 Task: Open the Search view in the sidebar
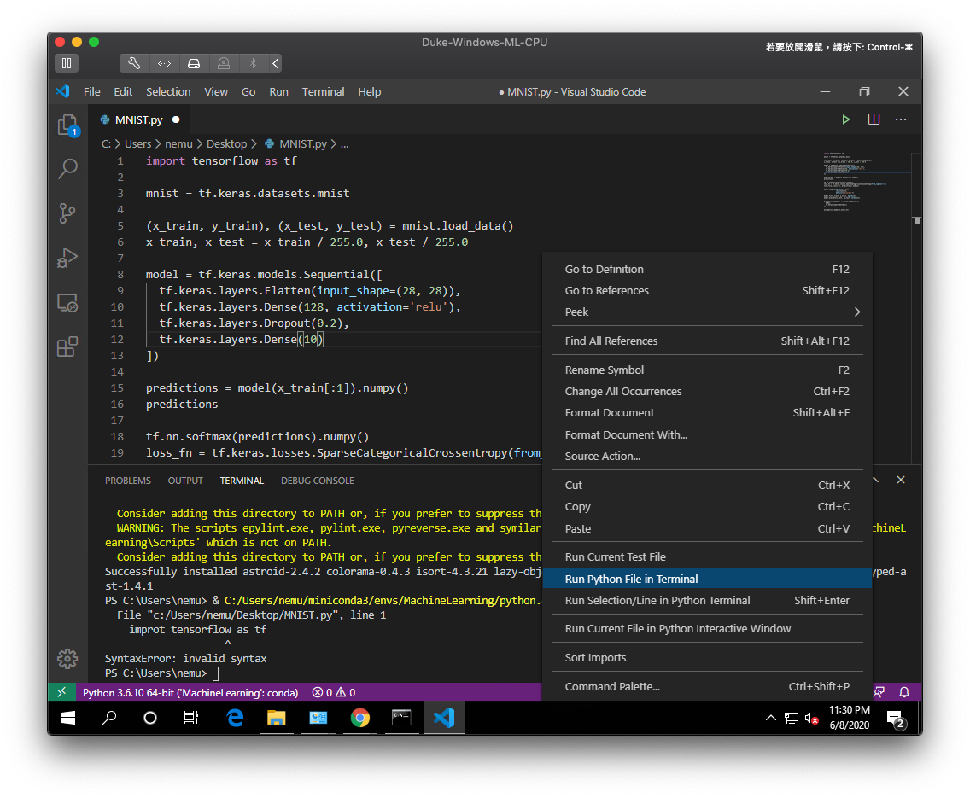[67, 169]
